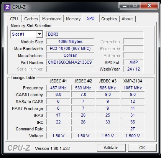Click the 1.500 V XMP voltage value
161x158 pixels.
coord(133,136)
